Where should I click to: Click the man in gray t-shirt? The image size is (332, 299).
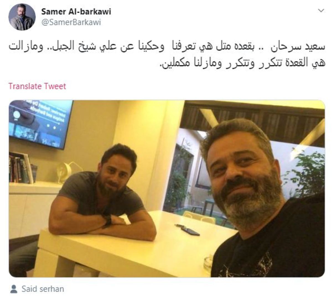[x=102, y=193]
